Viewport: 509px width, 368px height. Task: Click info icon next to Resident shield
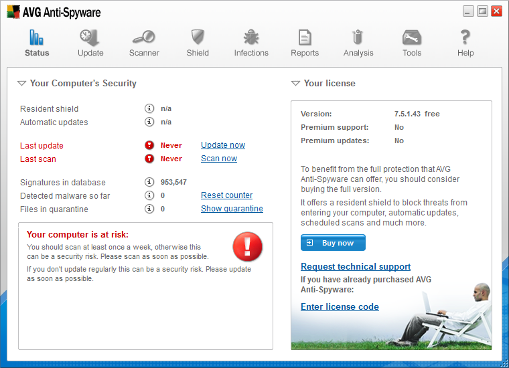coord(149,108)
